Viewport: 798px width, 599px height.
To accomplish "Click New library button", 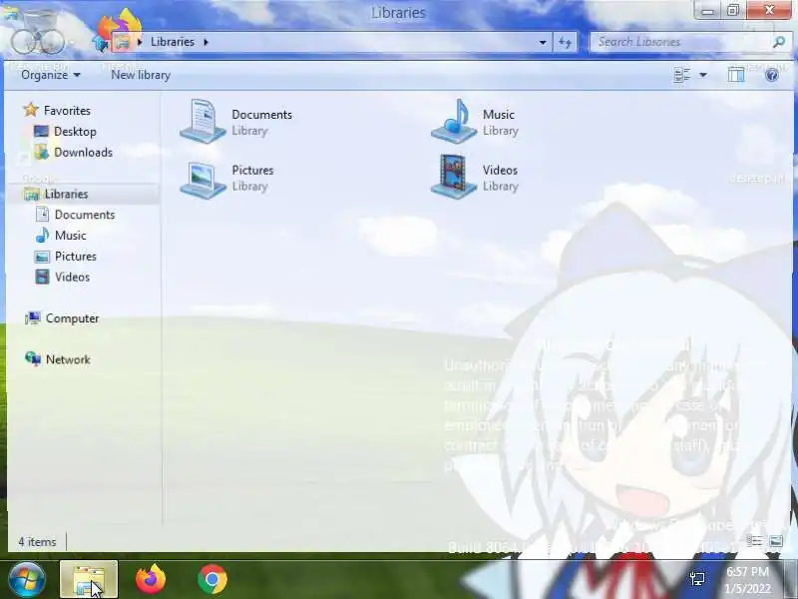I will click(141, 75).
